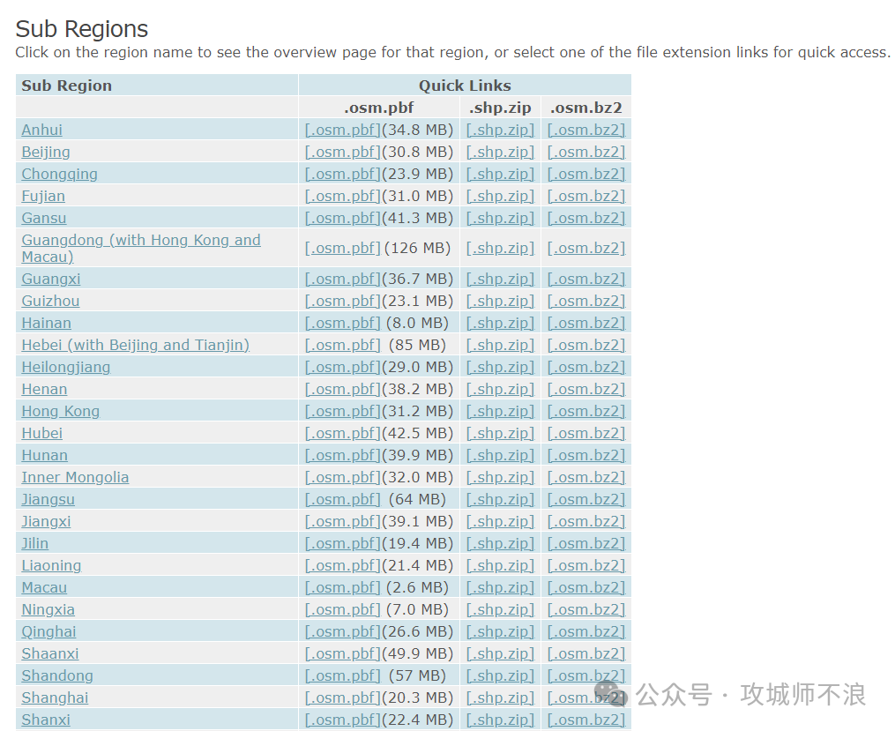Image resolution: width=895 pixels, height=731 pixels.
Task: Click the .osm.bz2 column header
Action: click(586, 108)
